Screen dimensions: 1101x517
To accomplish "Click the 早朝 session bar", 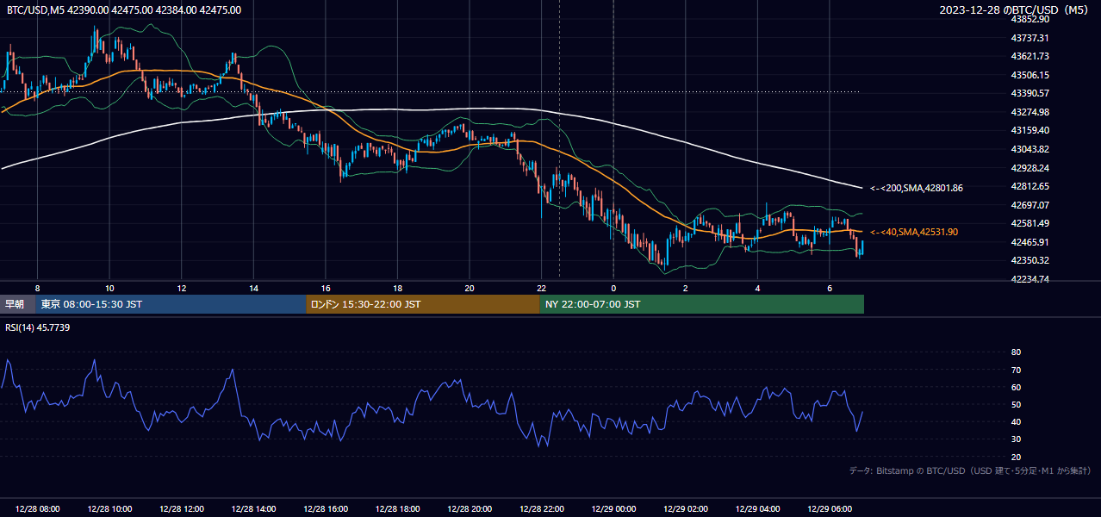I will coord(17,304).
